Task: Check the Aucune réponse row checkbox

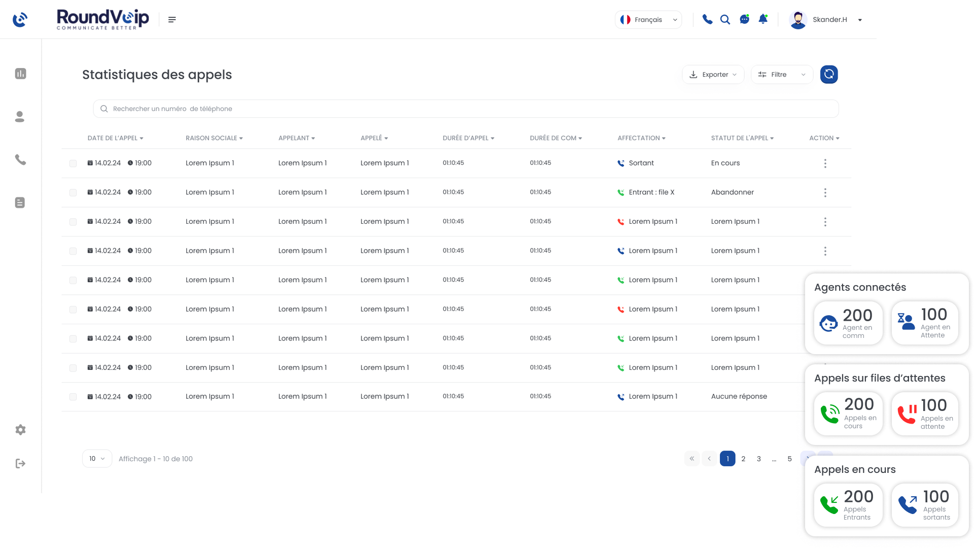Action: tap(73, 397)
